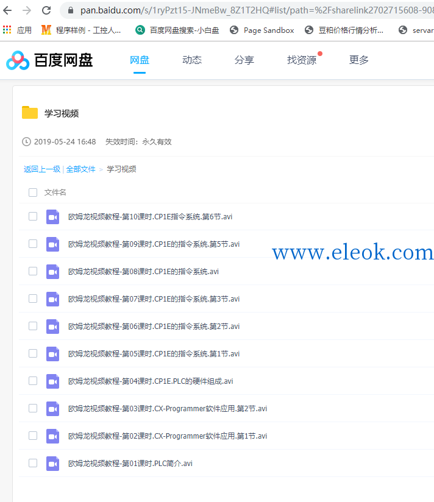Check box for 第10课时 video
This screenshot has height=502, width=434.
pyautogui.click(x=33, y=216)
